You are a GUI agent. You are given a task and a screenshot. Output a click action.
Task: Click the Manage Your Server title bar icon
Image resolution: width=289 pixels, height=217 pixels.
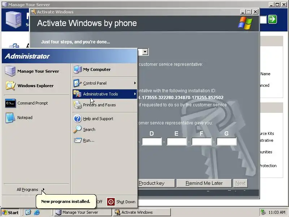coord(4,4)
